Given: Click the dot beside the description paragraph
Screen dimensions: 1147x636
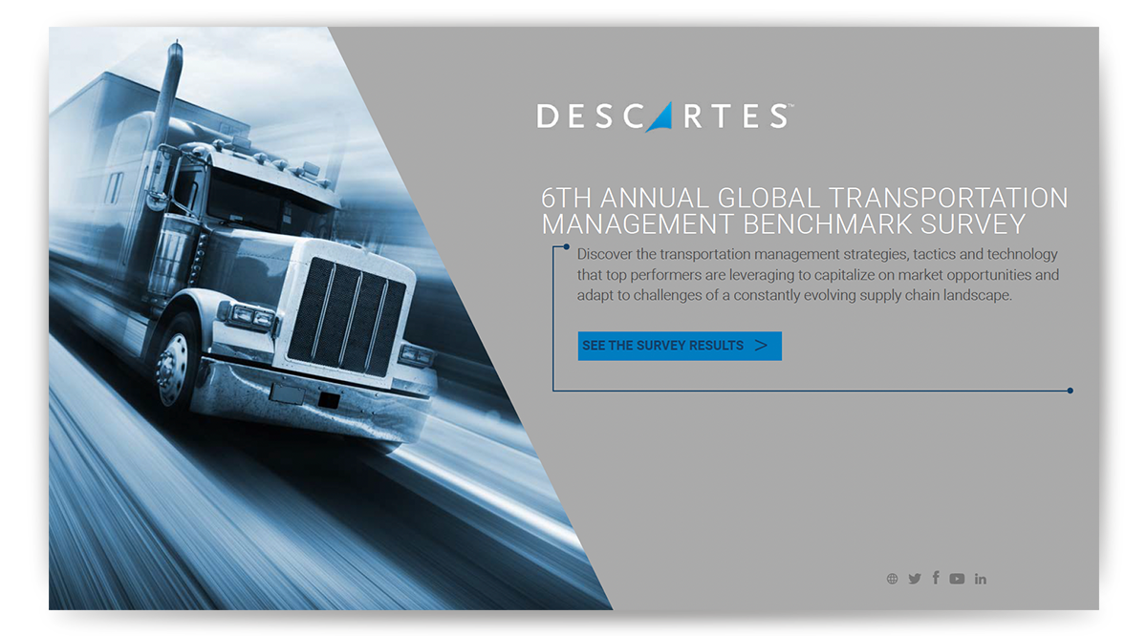Looking at the screenshot, I should point(567,246).
